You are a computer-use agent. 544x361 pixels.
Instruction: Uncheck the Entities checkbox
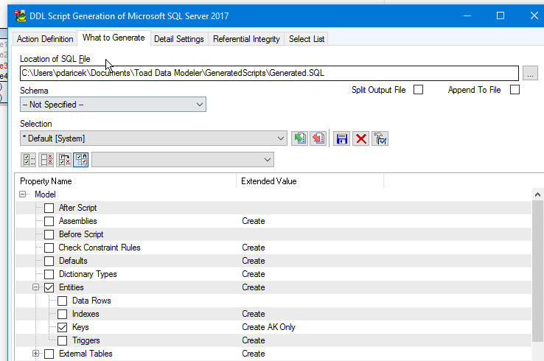tap(49, 287)
